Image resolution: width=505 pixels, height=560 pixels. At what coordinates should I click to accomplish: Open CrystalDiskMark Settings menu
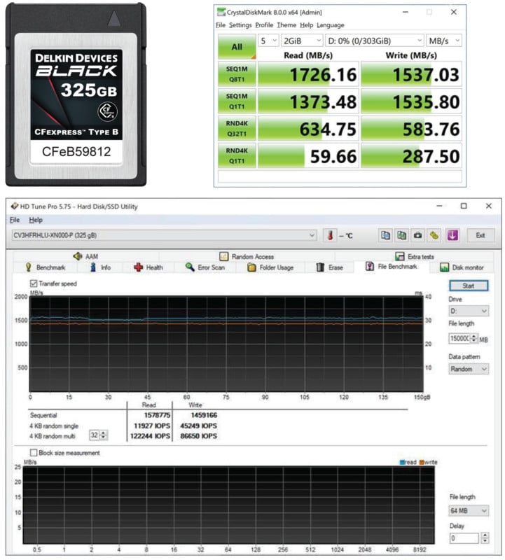point(240,25)
